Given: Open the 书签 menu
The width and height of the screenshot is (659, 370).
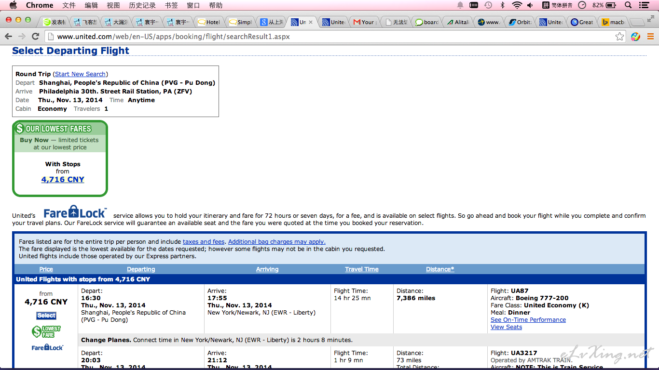Looking at the screenshot, I should pos(171,5).
